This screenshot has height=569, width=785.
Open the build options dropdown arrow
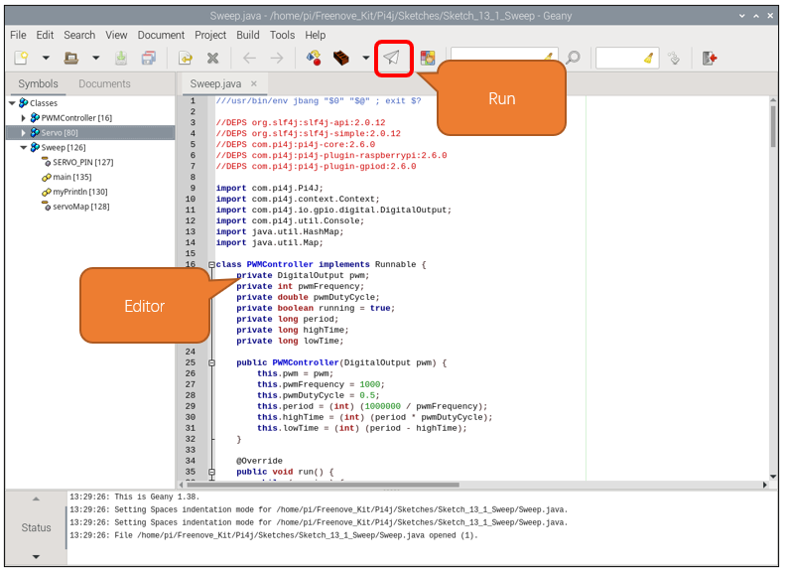(366, 59)
